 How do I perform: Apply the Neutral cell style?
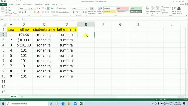(110, 12)
